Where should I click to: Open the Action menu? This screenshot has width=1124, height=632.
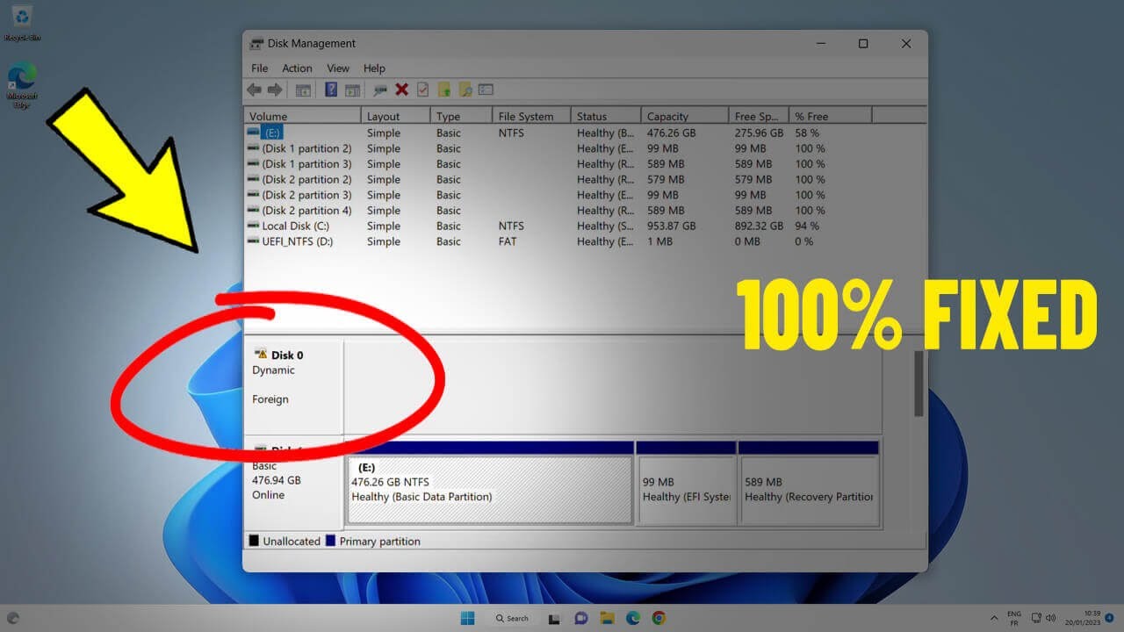point(297,68)
